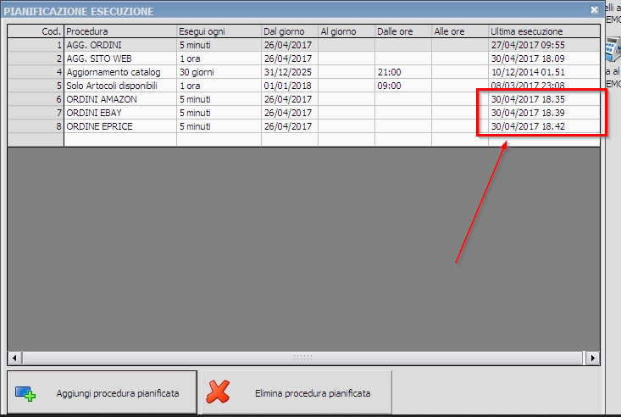Click the Alle ore column header
Image resolution: width=621 pixels, height=417 pixels.
[x=460, y=31]
